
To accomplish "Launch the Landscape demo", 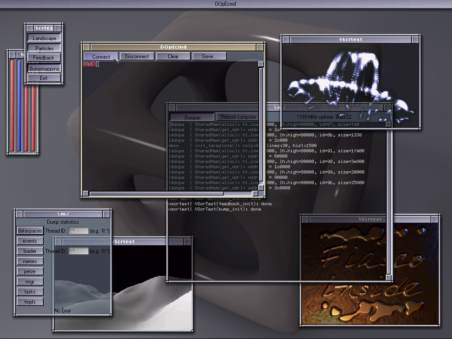I will pos(44,38).
